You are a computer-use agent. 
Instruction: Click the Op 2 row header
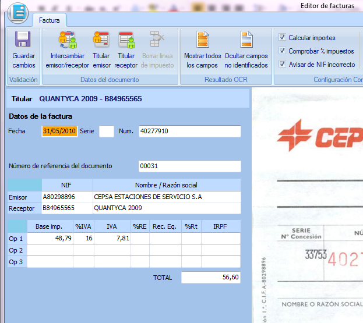[17, 250]
